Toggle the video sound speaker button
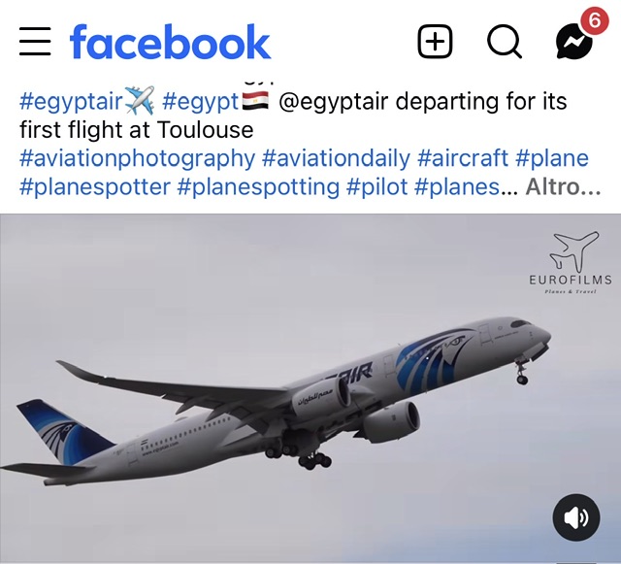The height and width of the screenshot is (564, 621). [576, 517]
